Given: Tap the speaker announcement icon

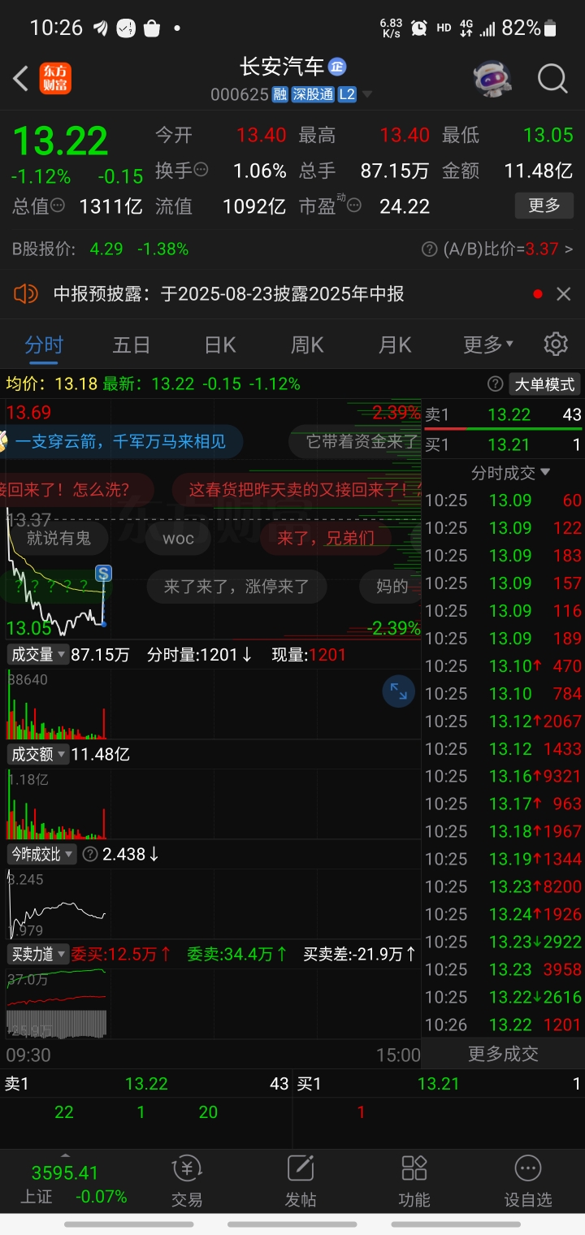Looking at the screenshot, I should coord(26,293).
